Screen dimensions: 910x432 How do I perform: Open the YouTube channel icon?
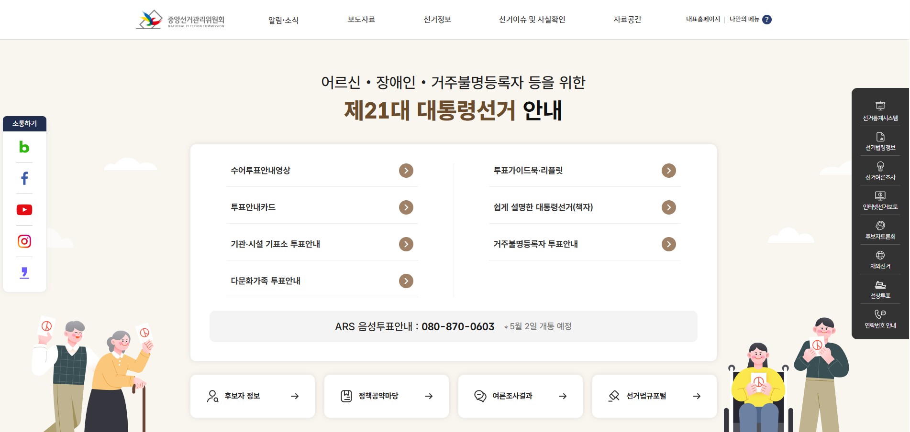[24, 210]
